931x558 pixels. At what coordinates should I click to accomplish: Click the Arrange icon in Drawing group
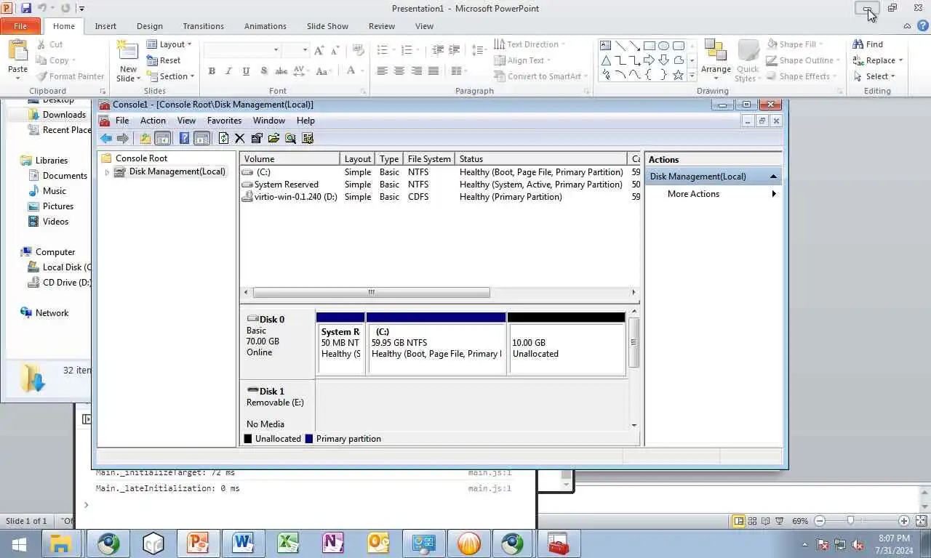[716, 60]
